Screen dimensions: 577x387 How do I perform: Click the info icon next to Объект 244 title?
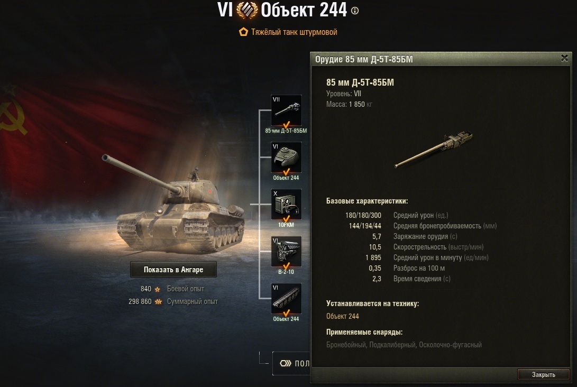pos(355,11)
